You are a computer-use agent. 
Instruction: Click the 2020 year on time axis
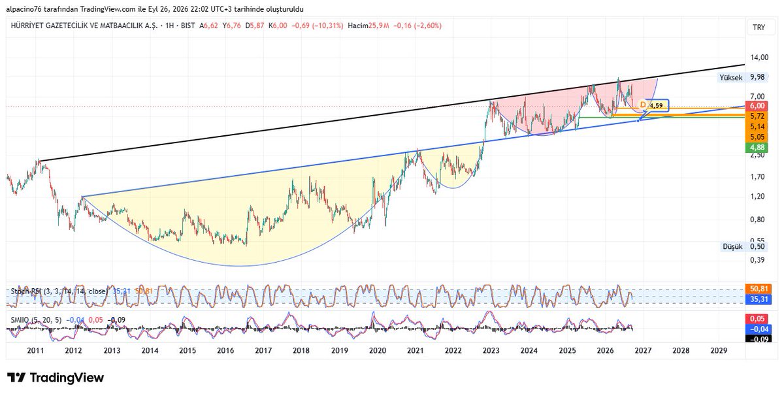click(378, 351)
